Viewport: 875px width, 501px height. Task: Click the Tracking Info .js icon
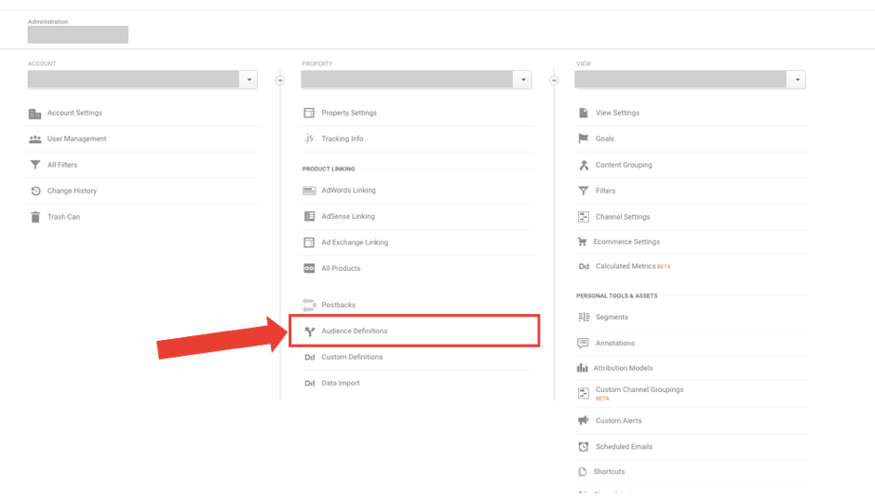(309, 139)
